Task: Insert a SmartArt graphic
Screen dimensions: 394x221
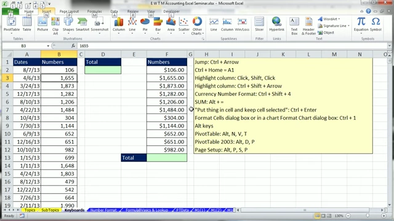Action: [82, 25]
